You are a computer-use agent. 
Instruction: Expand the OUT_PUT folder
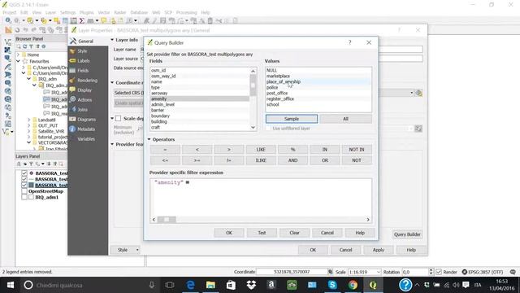(29, 125)
